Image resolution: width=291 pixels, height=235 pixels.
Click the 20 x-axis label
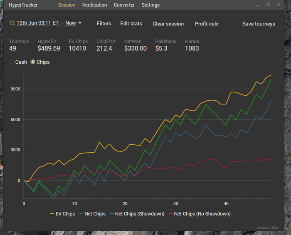pos(125,204)
